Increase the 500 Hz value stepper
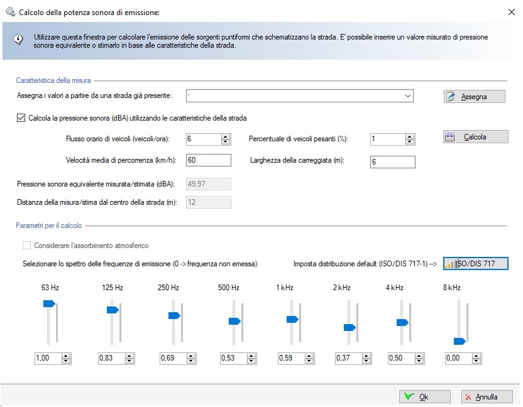The width and height of the screenshot is (523, 407). tap(251, 356)
